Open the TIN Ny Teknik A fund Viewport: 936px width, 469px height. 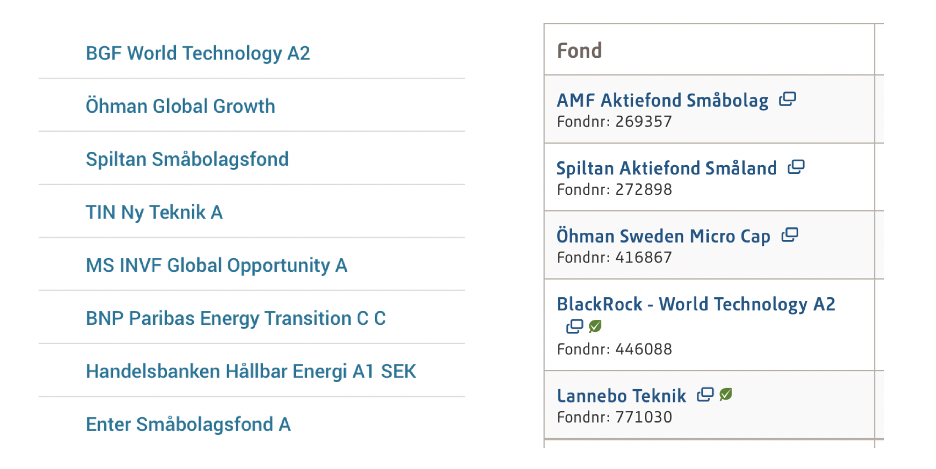pyautogui.click(x=154, y=212)
